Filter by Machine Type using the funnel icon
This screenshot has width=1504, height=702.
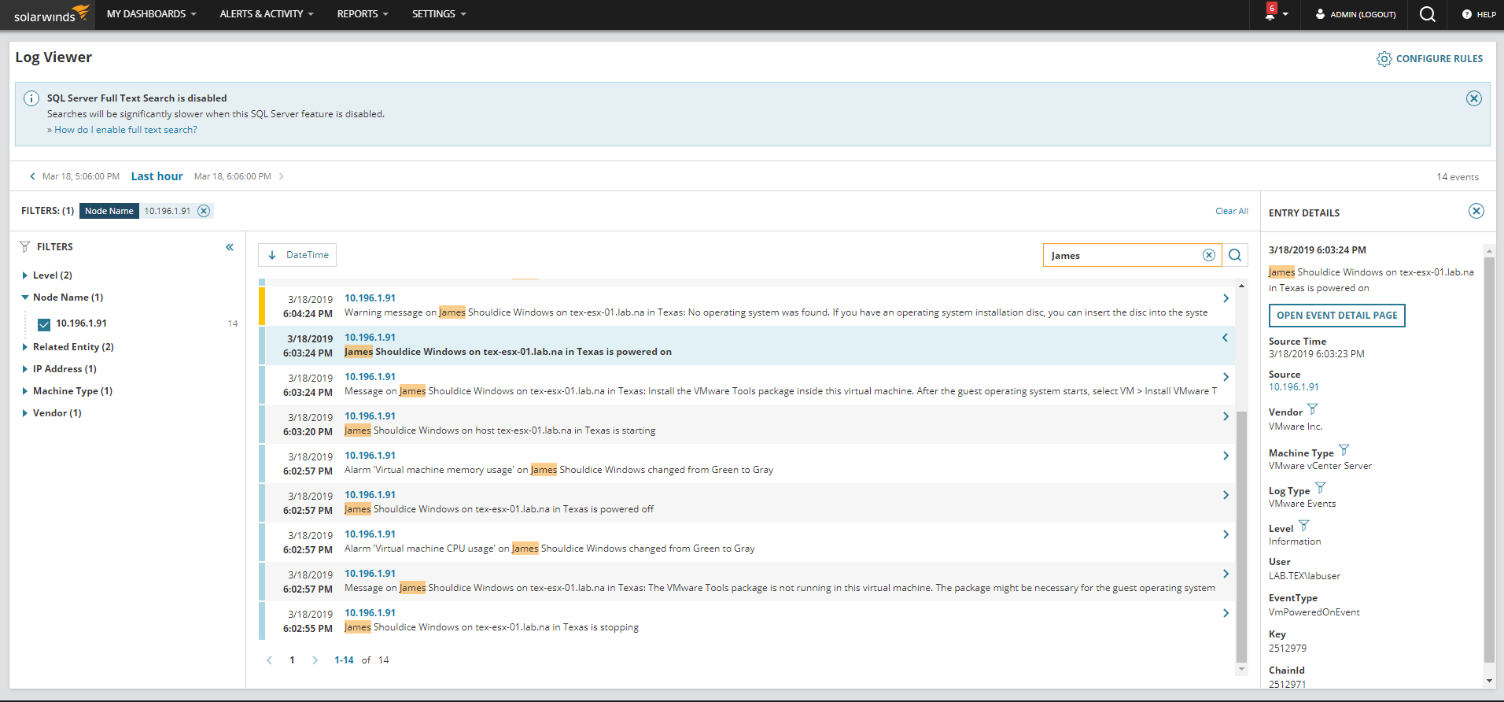(1344, 450)
